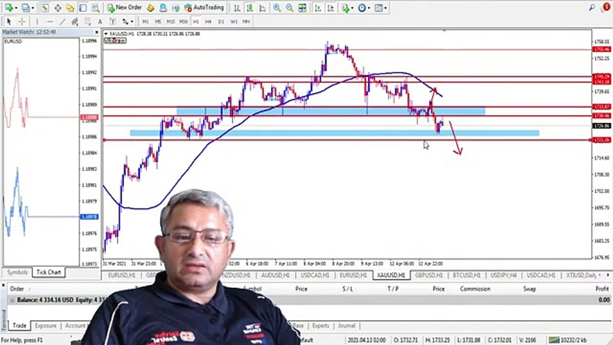Image resolution: width=613 pixels, height=345 pixels.
Task: Open a new chart via toolbar icon
Action: tap(9, 8)
